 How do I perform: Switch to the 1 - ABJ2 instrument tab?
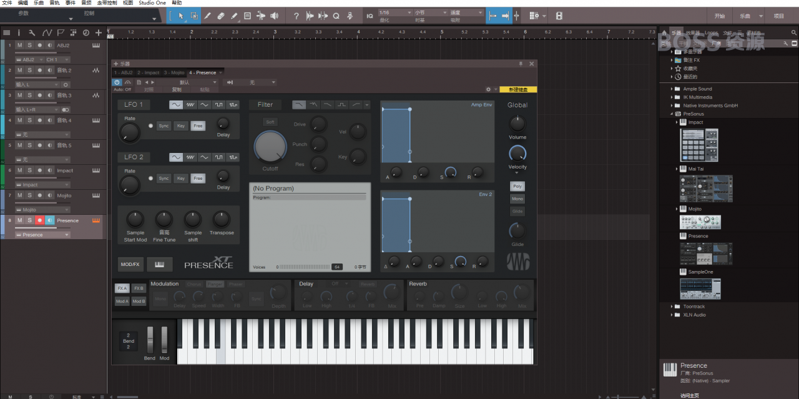[x=124, y=73]
